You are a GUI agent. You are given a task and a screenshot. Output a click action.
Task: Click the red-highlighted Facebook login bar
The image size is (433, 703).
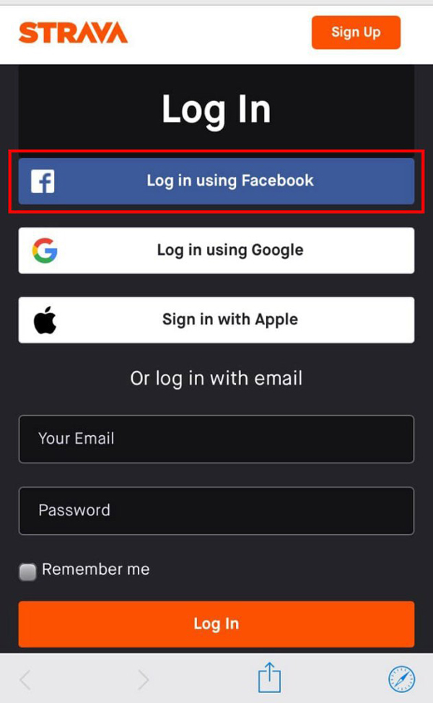click(x=216, y=181)
